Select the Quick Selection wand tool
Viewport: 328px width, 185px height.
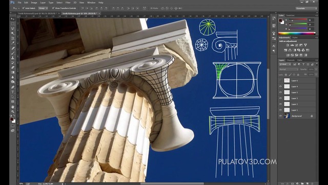(x=13, y=33)
